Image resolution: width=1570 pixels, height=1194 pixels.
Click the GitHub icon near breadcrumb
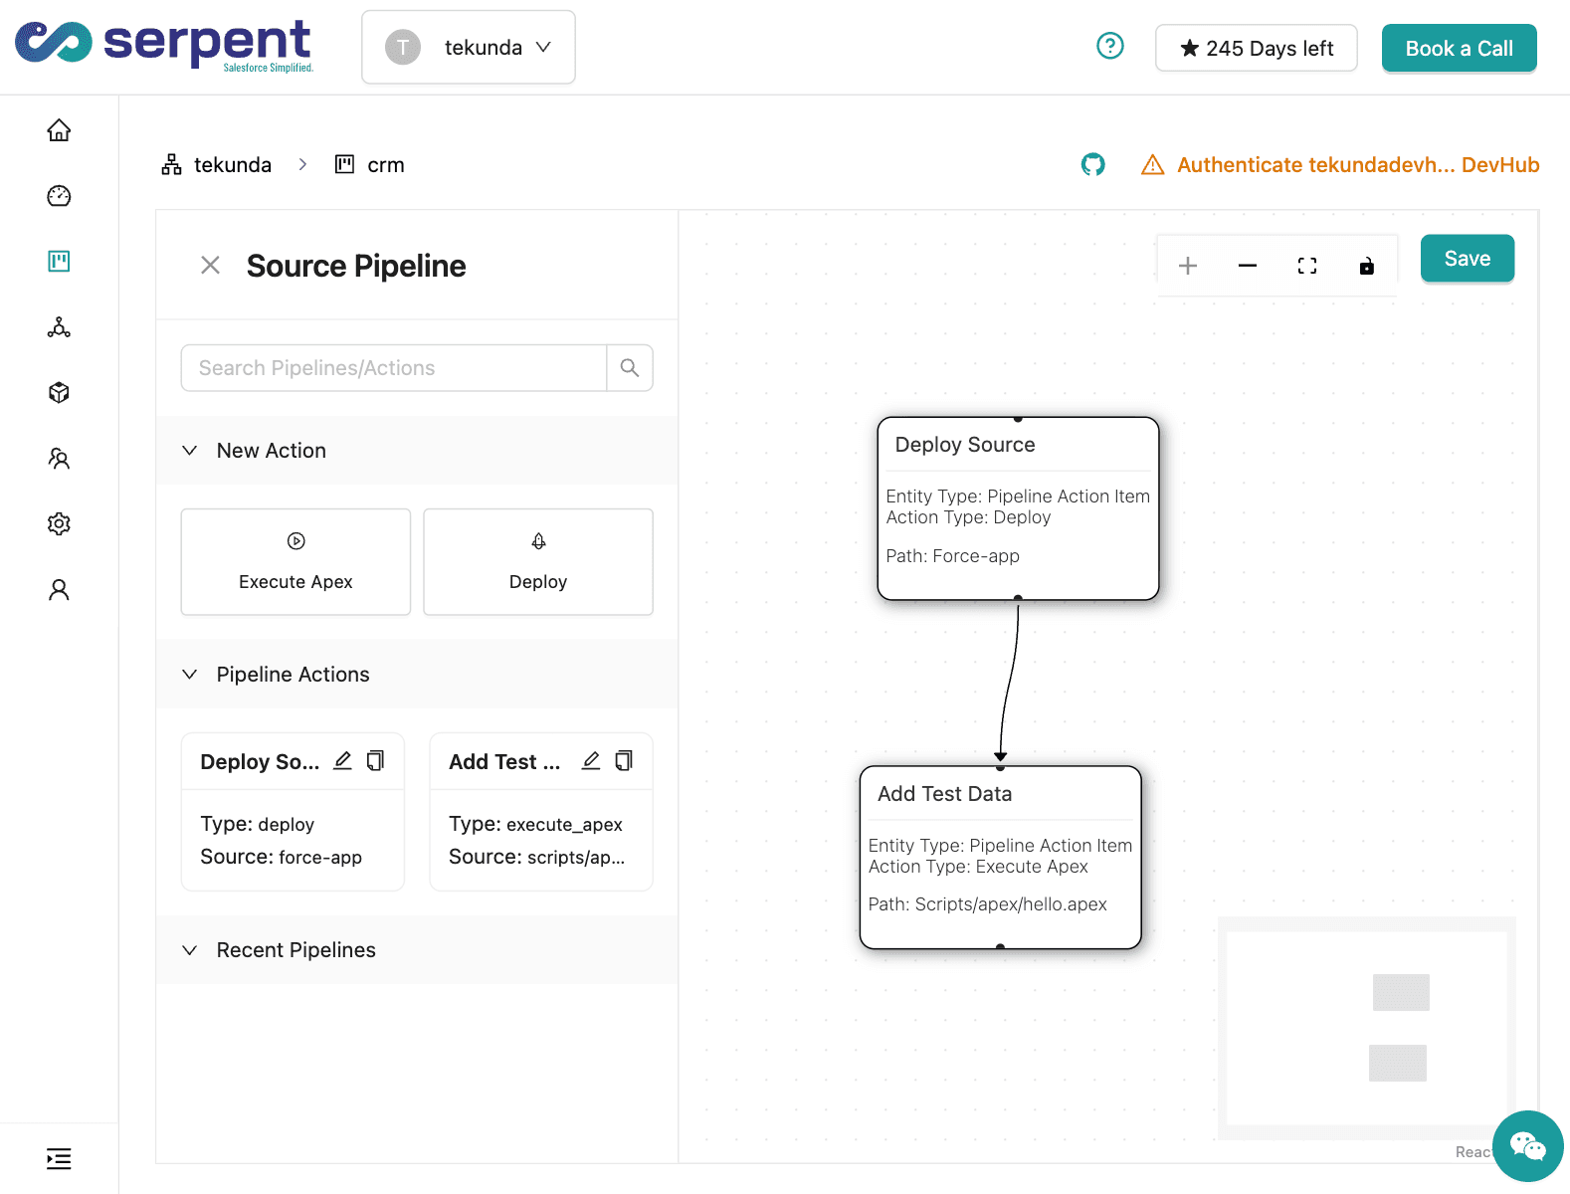[x=1092, y=165]
